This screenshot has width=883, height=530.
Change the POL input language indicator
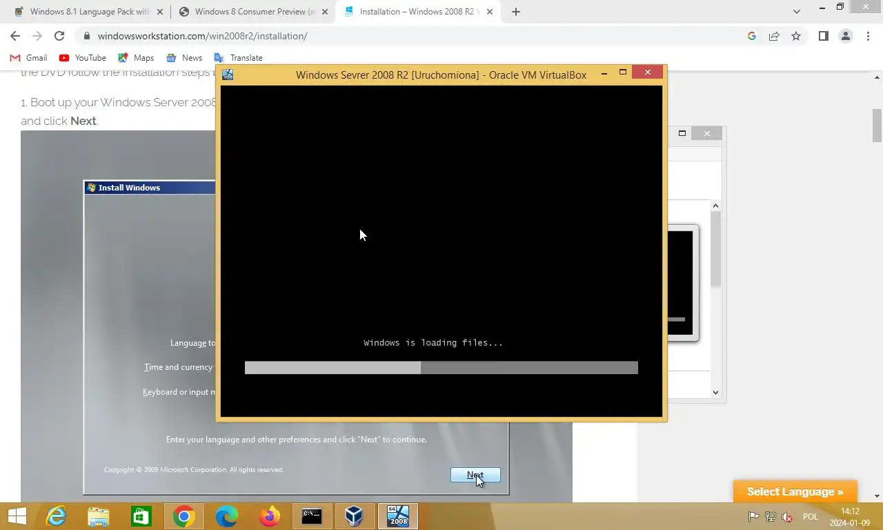coord(811,517)
